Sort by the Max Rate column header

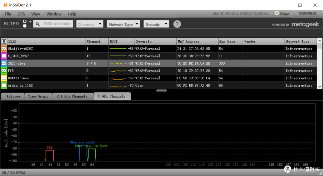point(230,41)
